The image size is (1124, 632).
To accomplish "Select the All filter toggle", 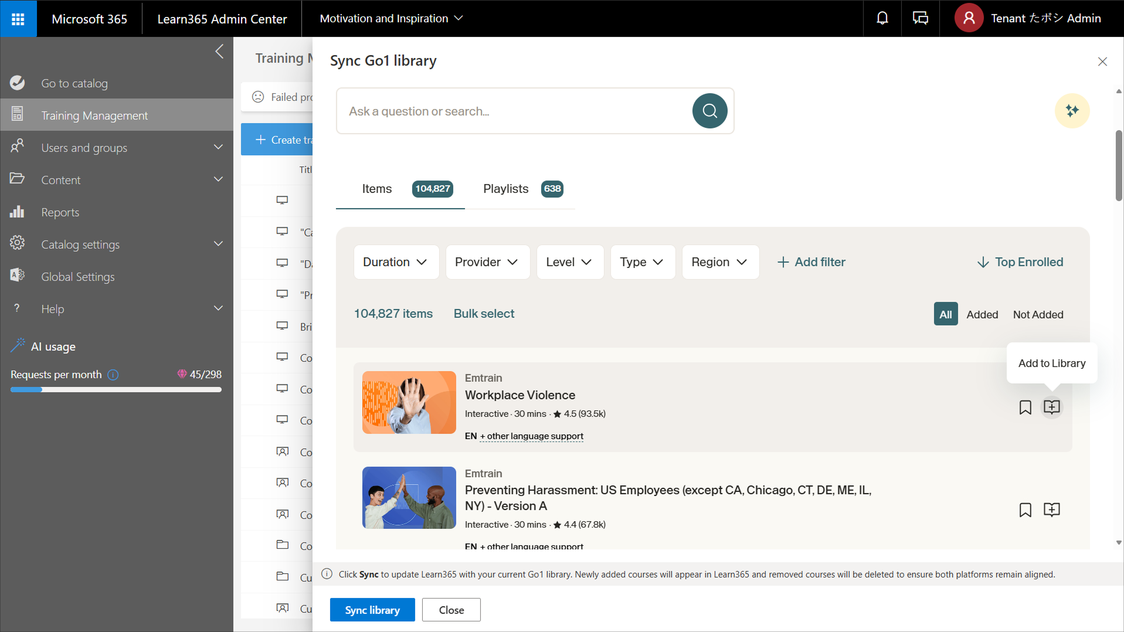I will pyautogui.click(x=945, y=315).
